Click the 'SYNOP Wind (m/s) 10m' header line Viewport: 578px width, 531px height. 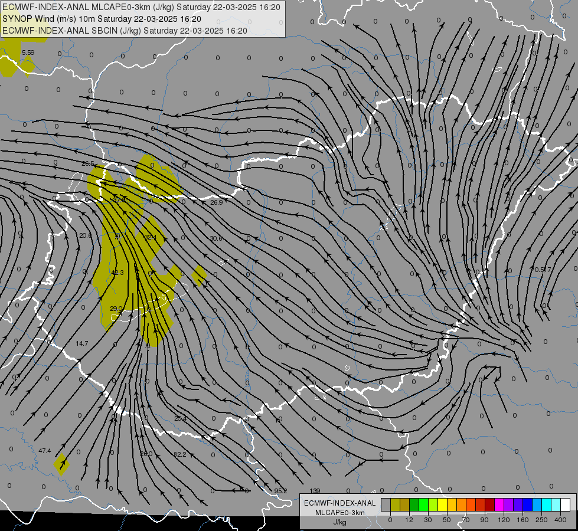[x=102, y=19]
